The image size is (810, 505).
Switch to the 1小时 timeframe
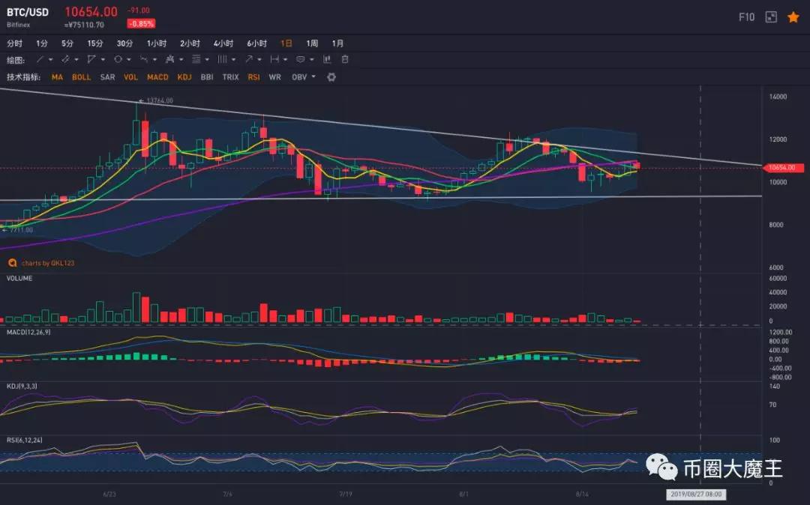[x=157, y=43]
